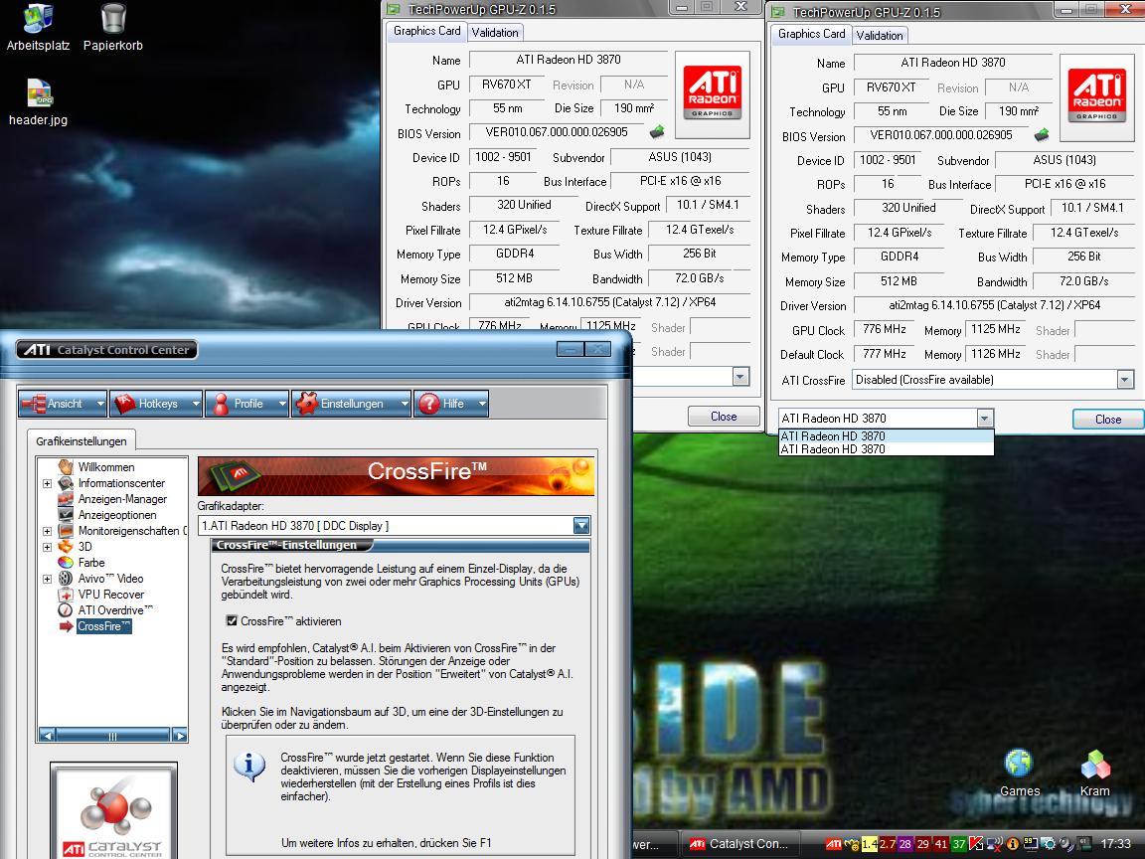
Task: Click the ATI Radeon logo in right GPU-Z
Action: pos(1096,96)
